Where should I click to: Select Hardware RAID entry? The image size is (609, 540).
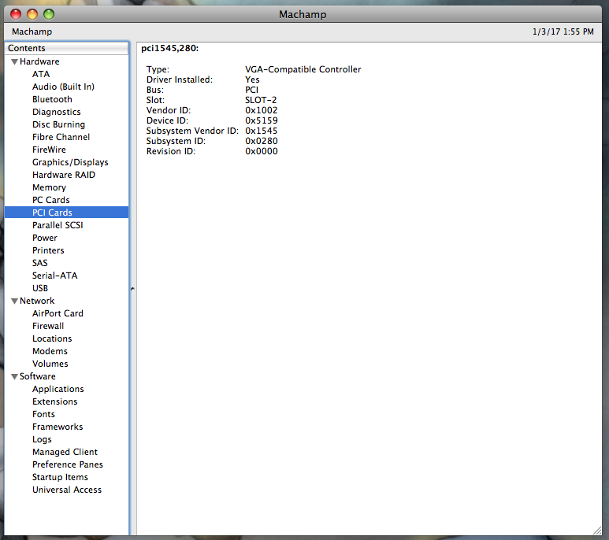click(64, 175)
